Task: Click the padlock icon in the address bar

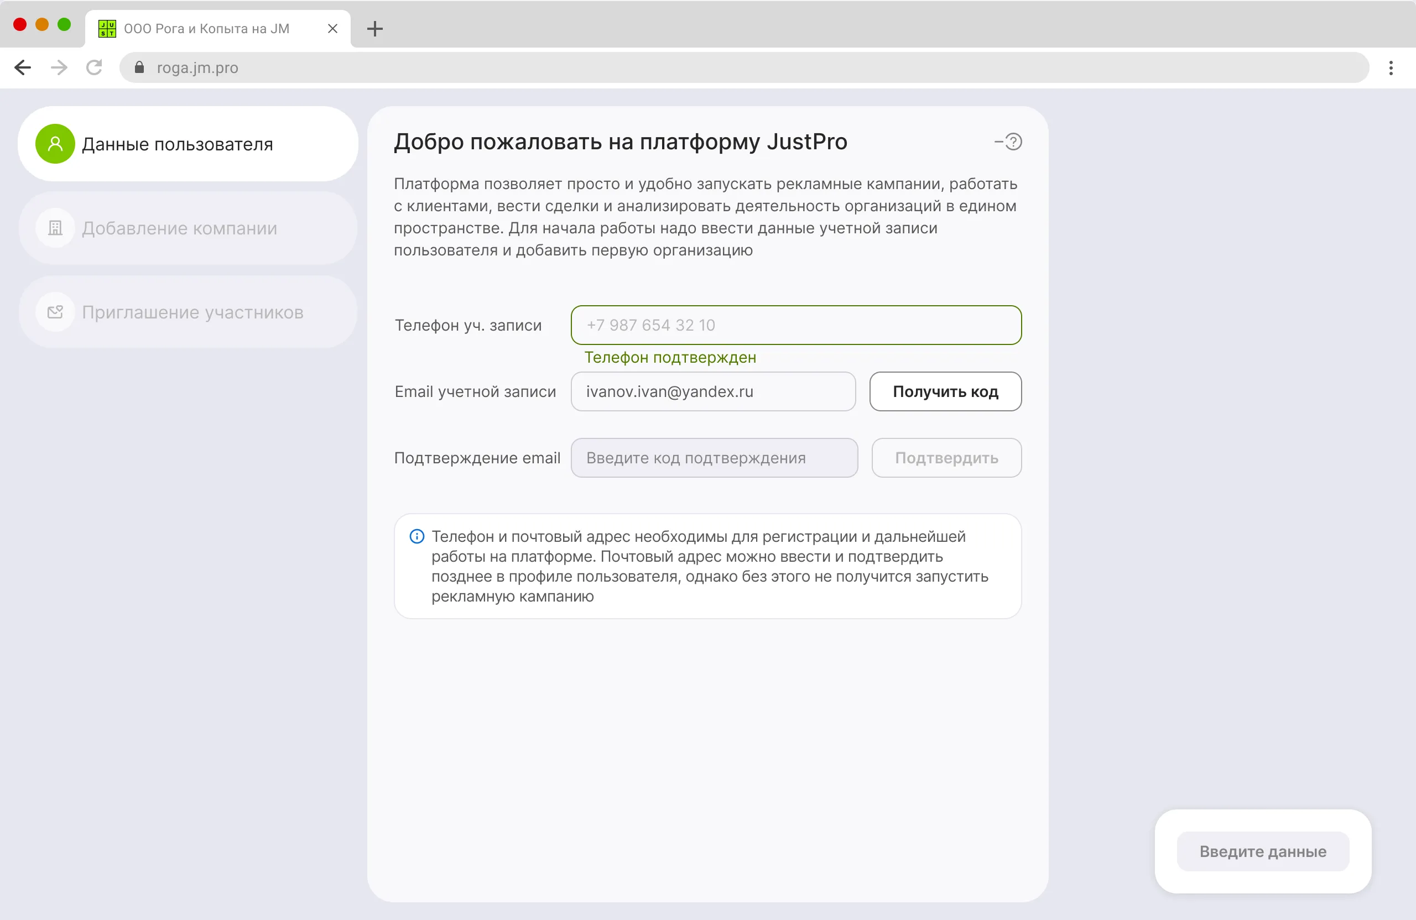Action: 139,67
